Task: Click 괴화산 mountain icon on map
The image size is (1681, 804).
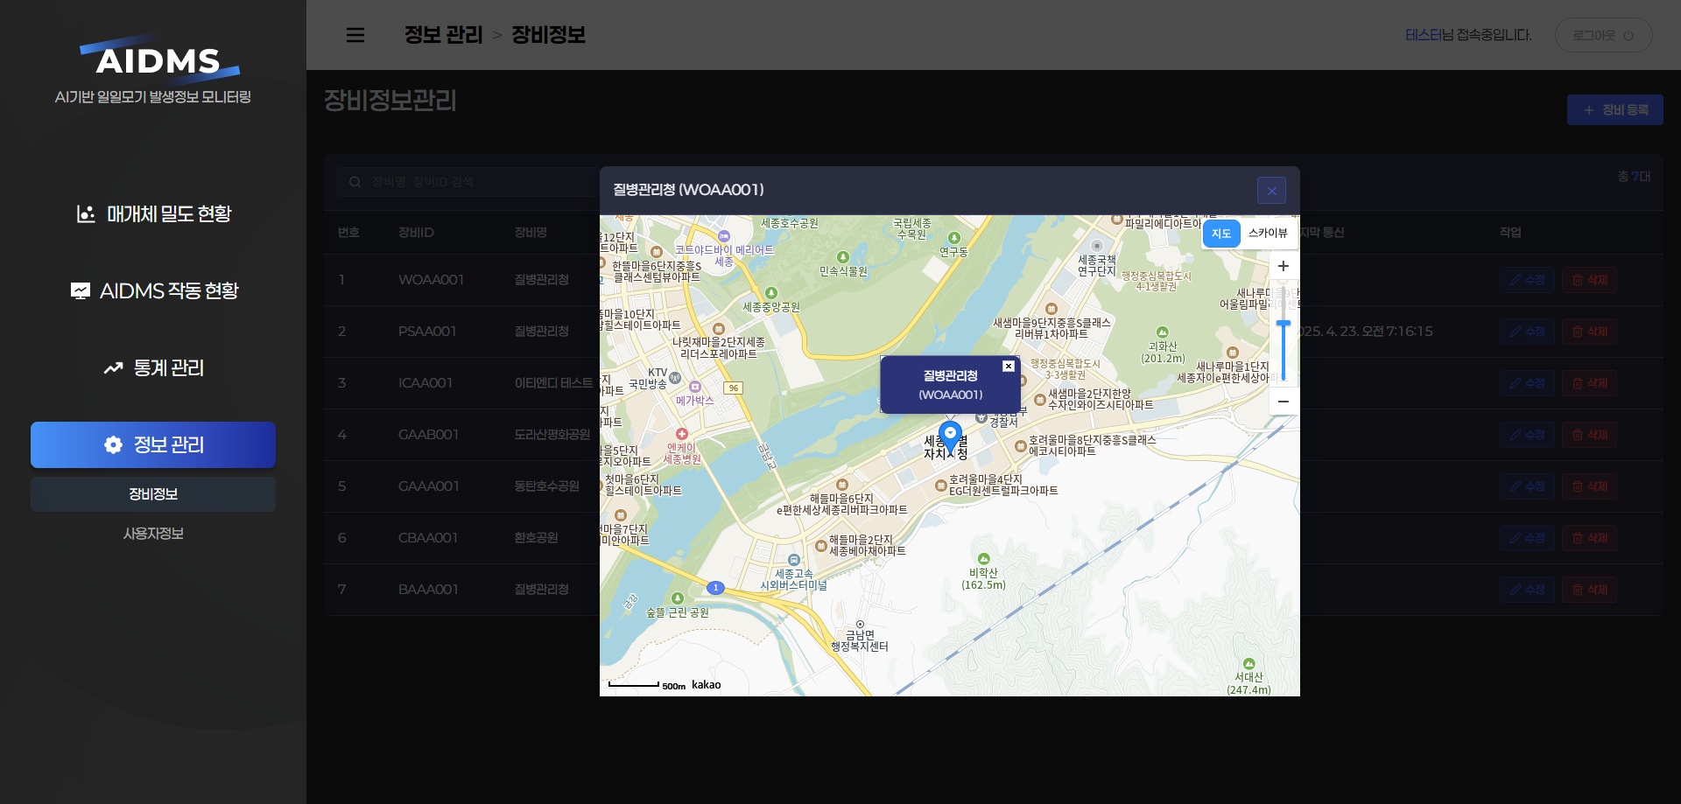Action: (1163, 332)
